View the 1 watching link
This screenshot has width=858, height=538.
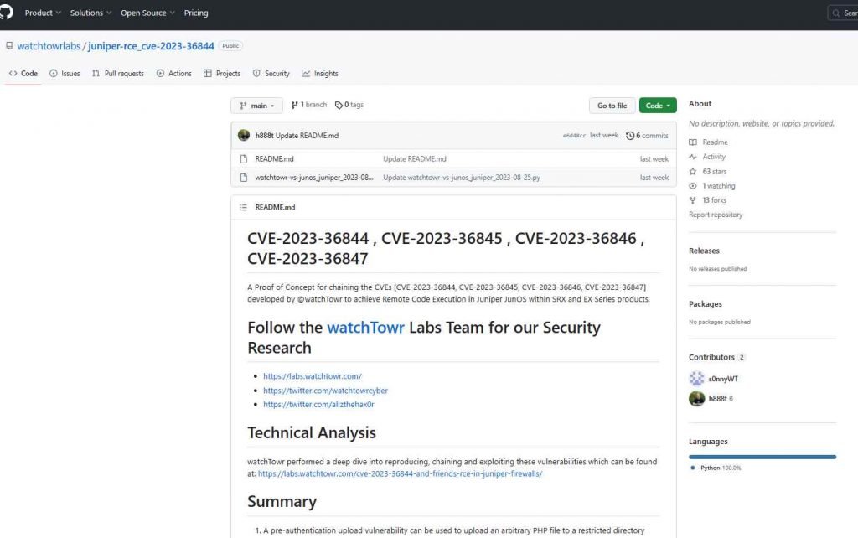pos(719,186)
